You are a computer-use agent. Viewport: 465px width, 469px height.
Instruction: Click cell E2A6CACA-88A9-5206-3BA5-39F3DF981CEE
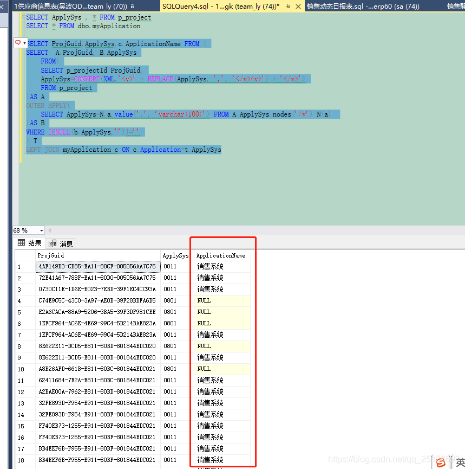click(97, 312)
